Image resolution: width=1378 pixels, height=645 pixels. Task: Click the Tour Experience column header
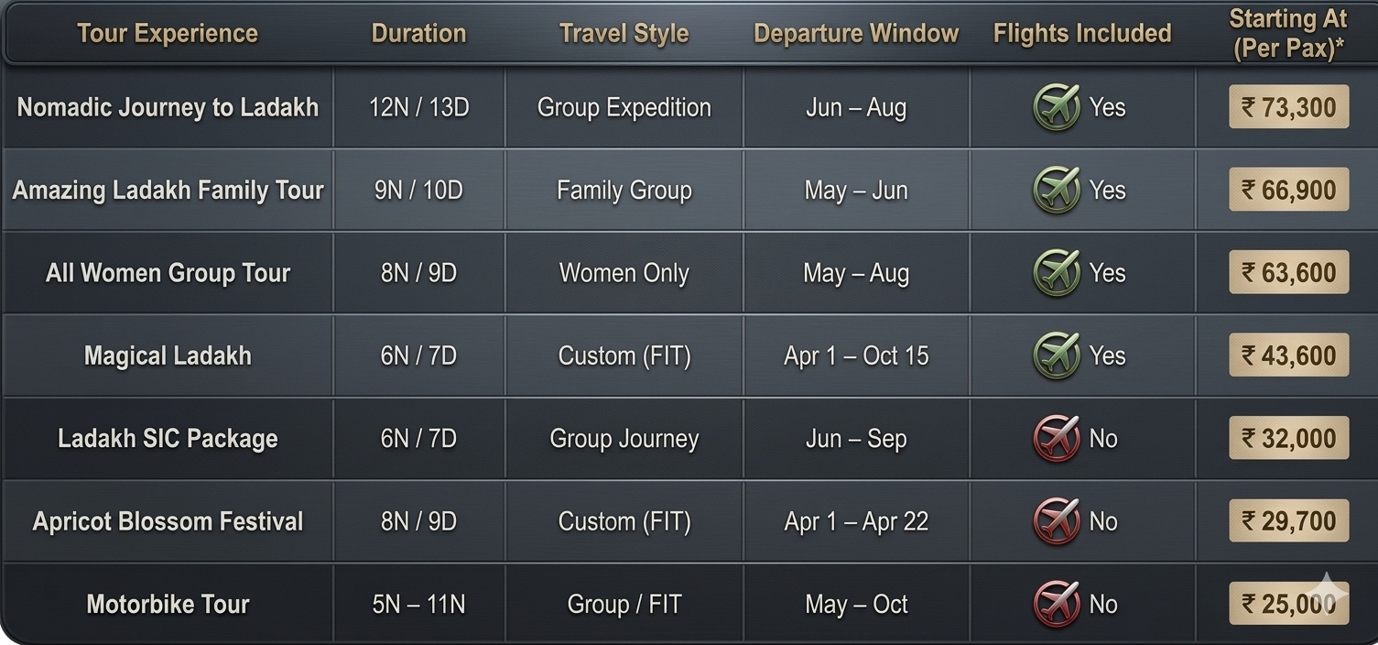coord(168,34)
